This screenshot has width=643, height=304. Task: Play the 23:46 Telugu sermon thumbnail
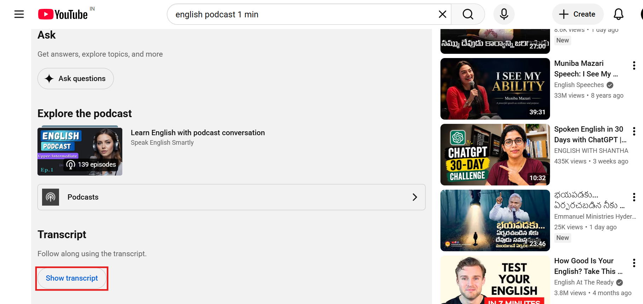(495, 220)
